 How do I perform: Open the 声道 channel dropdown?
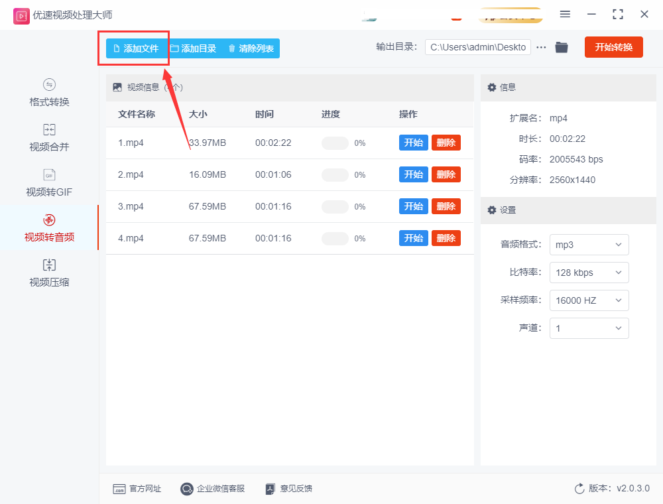point(589,328)
